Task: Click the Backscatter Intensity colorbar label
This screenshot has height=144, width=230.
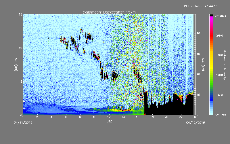Action: coord(225,65)
